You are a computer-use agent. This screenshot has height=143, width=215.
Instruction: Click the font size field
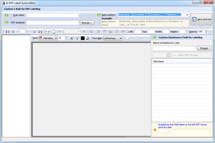[x=61, y=38]
